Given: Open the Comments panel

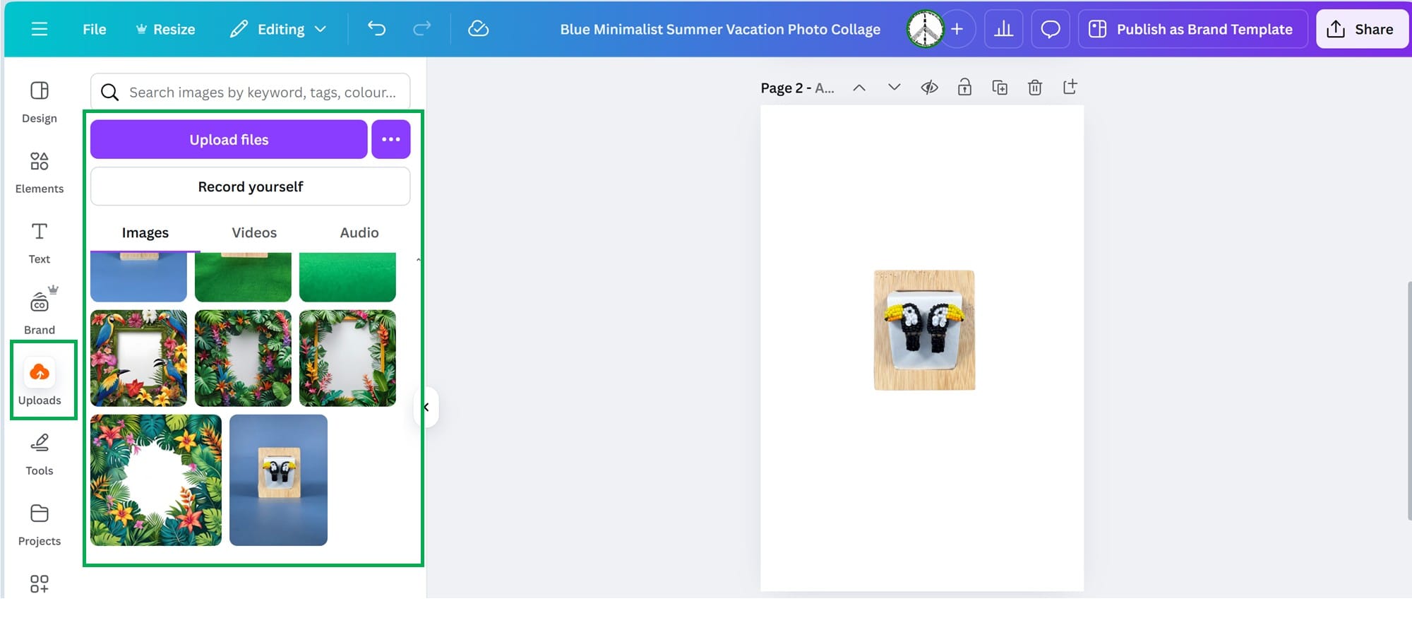Looking at the screenshot, I should [x=1050, y=29].
